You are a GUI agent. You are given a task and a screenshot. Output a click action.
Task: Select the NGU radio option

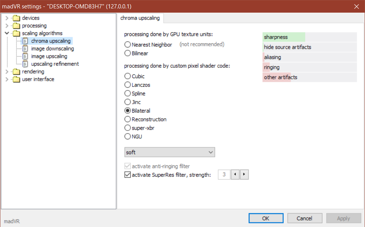pos(128,136)
